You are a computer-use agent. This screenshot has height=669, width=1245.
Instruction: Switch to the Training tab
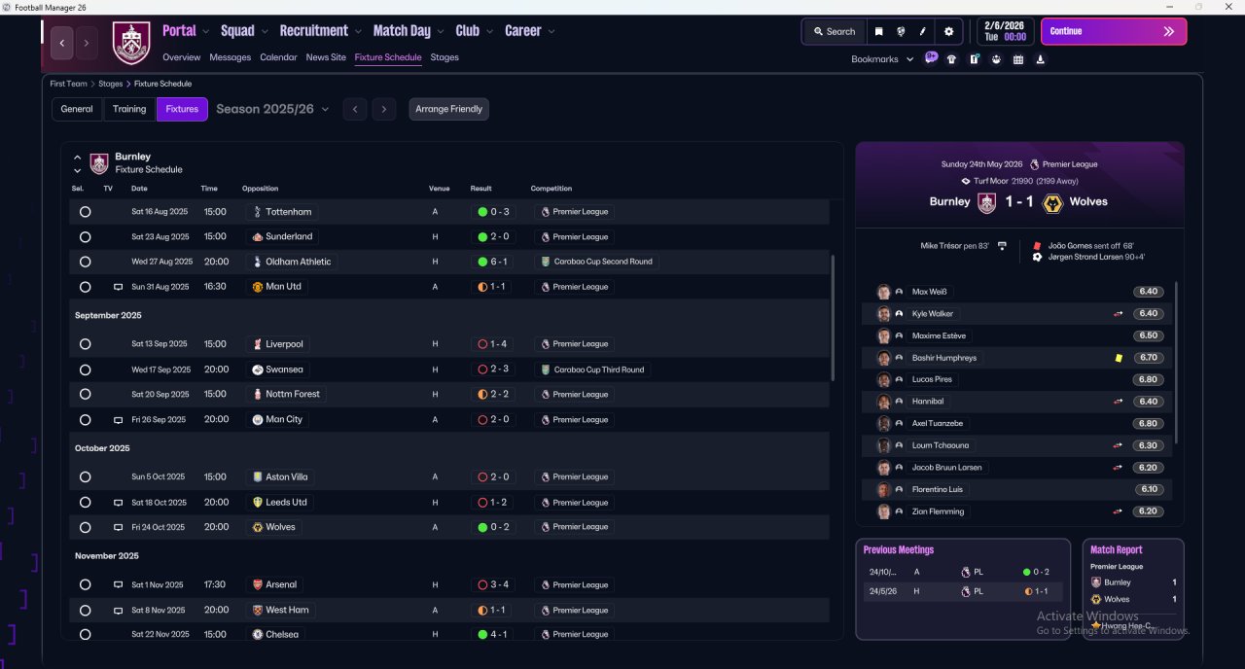pos(129,109)
